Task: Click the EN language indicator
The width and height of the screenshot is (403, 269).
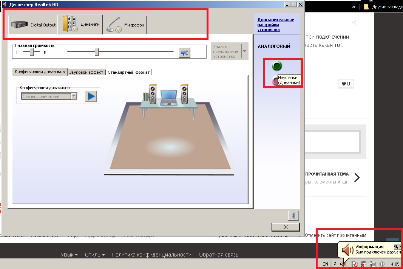Action: 325,264
